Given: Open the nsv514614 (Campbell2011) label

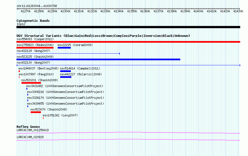Looking at the screenshot, I should point(80,68).
